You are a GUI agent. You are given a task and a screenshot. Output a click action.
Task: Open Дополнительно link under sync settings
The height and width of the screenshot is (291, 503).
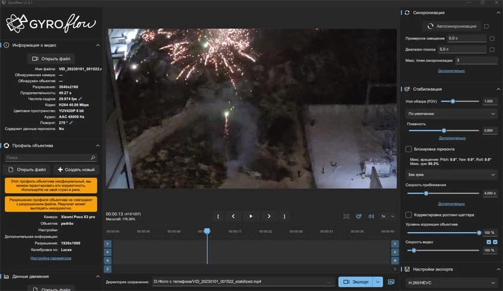(x=451, y=71)
